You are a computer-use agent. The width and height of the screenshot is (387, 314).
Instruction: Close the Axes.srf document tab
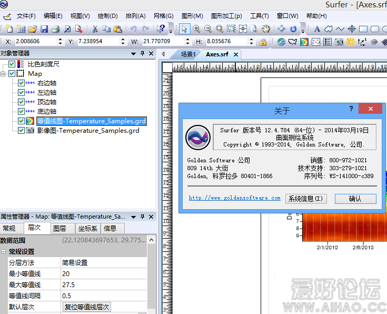point(236,55)
